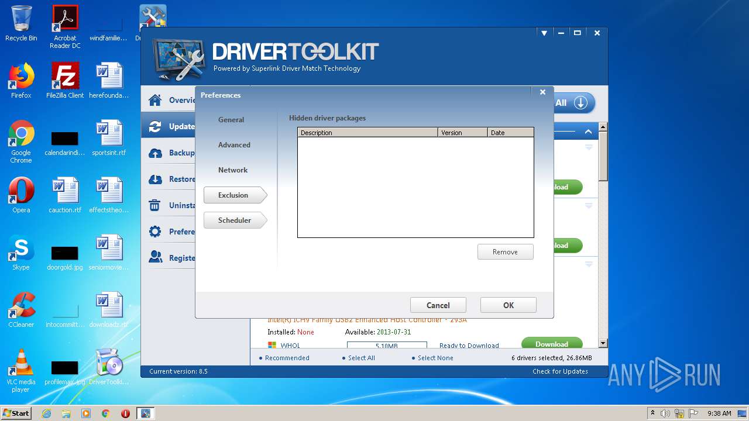Click Opera icon in taskbar
Viewport: 749px width, 421px height.
(x=125, y=413)
